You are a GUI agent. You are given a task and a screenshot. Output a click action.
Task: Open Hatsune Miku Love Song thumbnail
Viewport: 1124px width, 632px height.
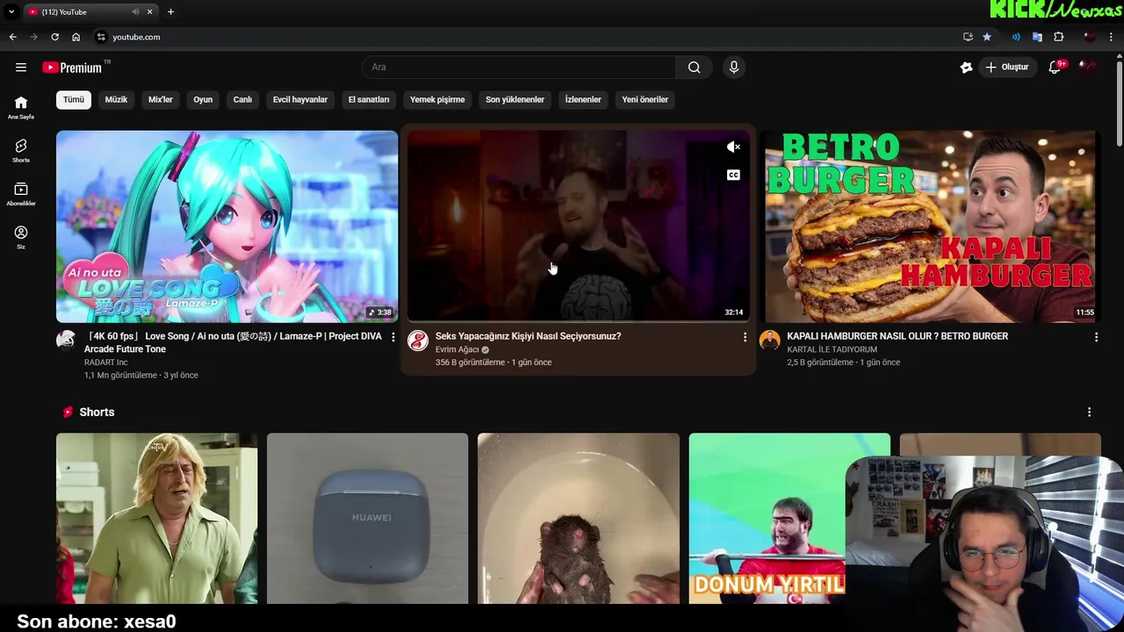pyautogui.click(x=227, y=226)
